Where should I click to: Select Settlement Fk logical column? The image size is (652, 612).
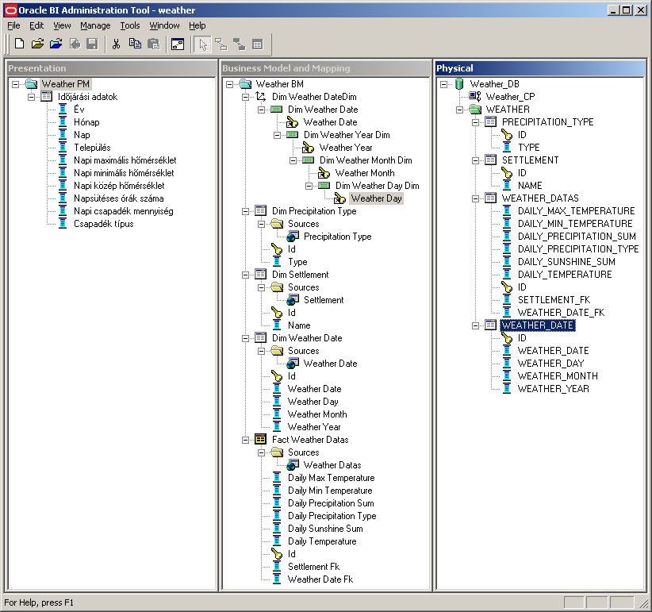pos(313,567)
